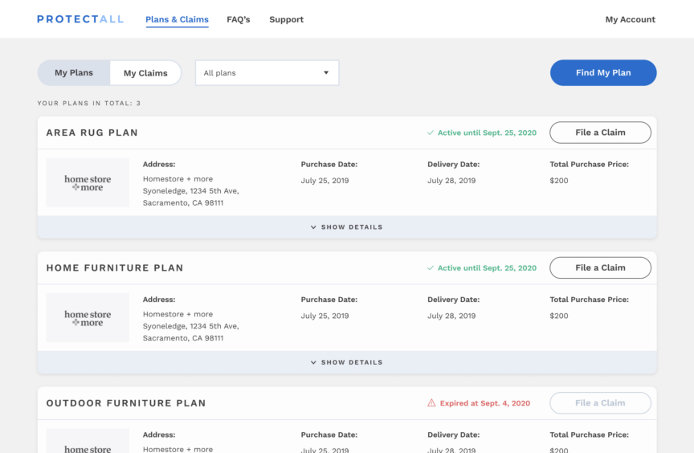Click Area Rug purchase date July 25, 2019

[x=325, y=181]
